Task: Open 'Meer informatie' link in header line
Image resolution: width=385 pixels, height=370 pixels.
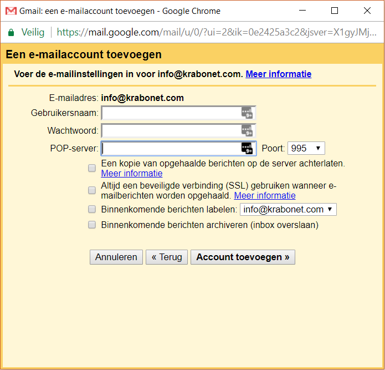Action: pos(278,74)
